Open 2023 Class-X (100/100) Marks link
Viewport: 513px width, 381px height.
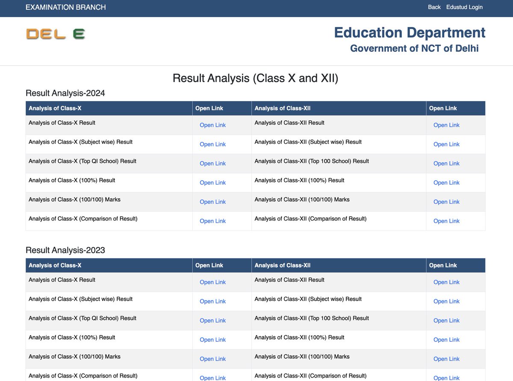[212, 359]
